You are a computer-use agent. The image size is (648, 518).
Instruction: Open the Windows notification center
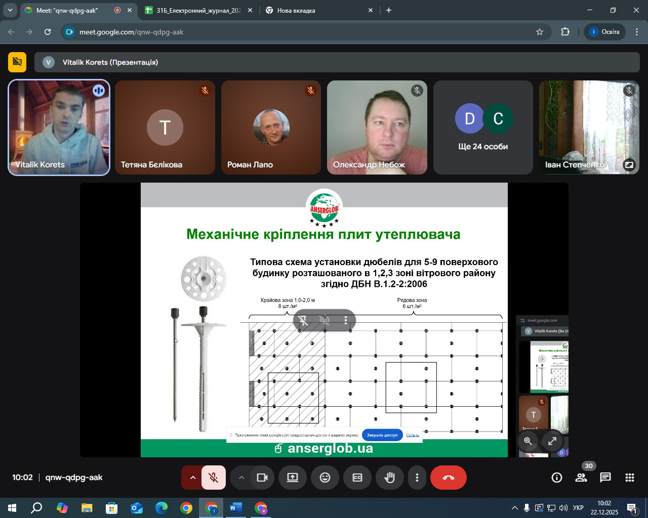(632, 508)
